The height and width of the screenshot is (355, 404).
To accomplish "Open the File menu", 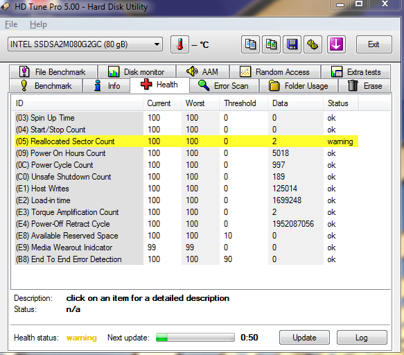I will click(x=11, y=24).
